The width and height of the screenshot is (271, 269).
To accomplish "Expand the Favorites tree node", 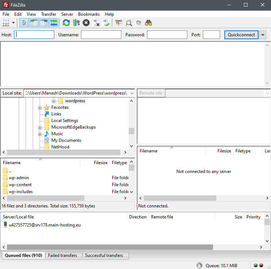I will pyautogui.click(x=40, y=108).
